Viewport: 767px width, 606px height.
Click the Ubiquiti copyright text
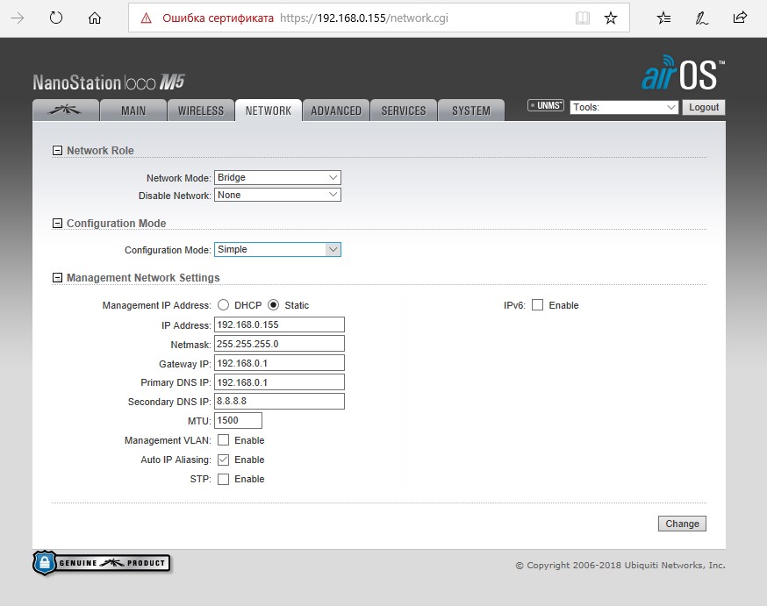[x=620, y=565]
